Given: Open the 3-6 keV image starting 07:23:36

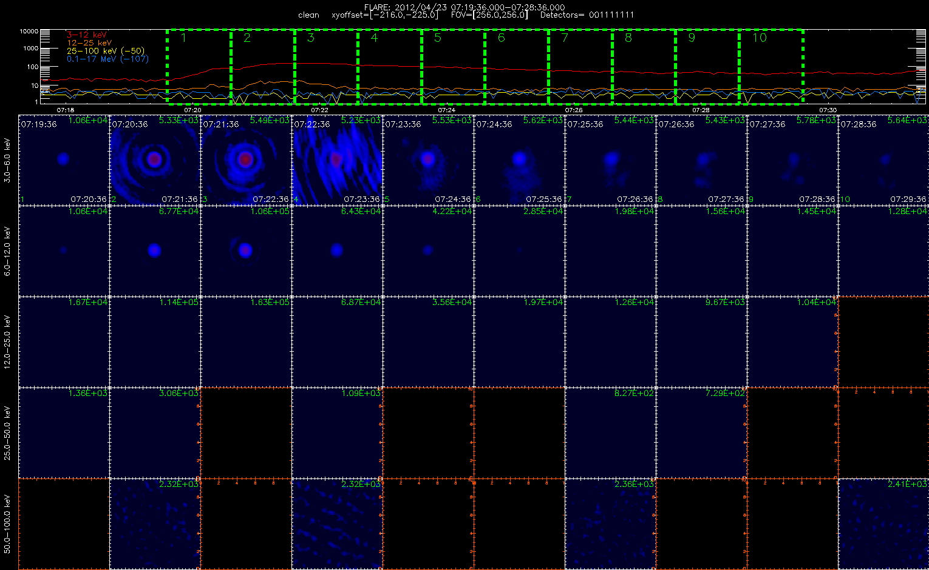Looking at the screenshot, I should 428,159.
